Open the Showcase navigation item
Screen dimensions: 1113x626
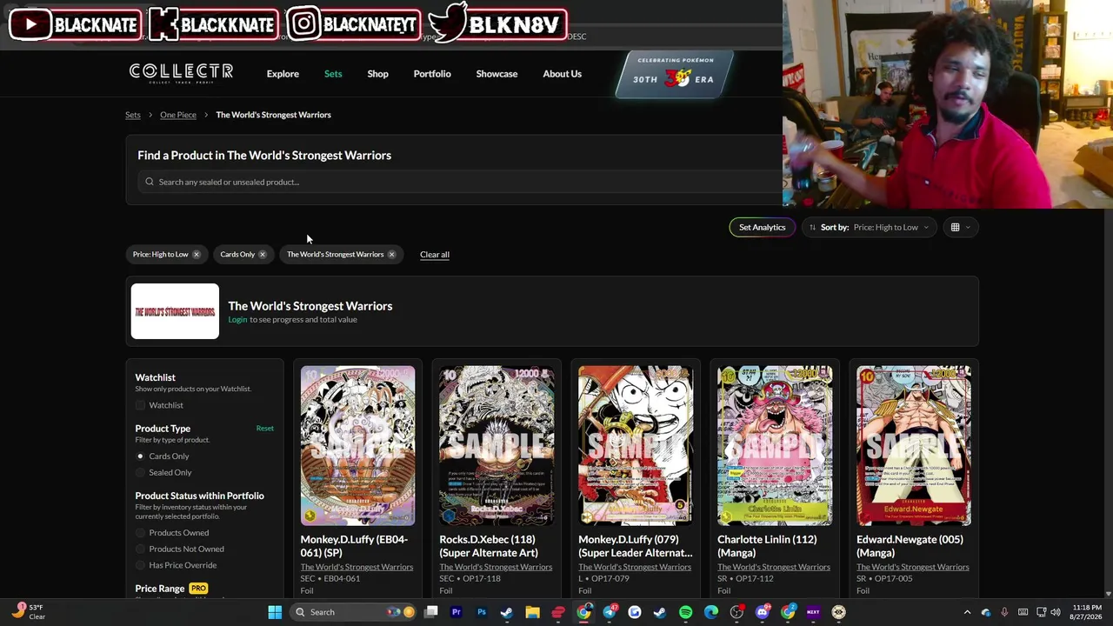pos(497,74)
